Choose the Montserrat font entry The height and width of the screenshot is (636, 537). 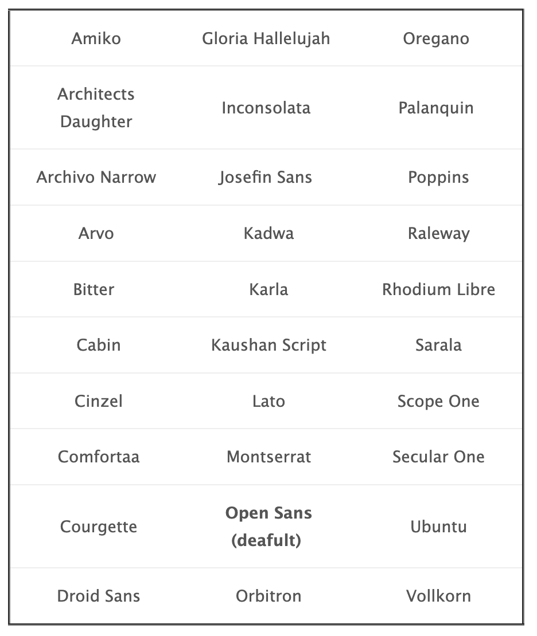[x=268, y=457]
